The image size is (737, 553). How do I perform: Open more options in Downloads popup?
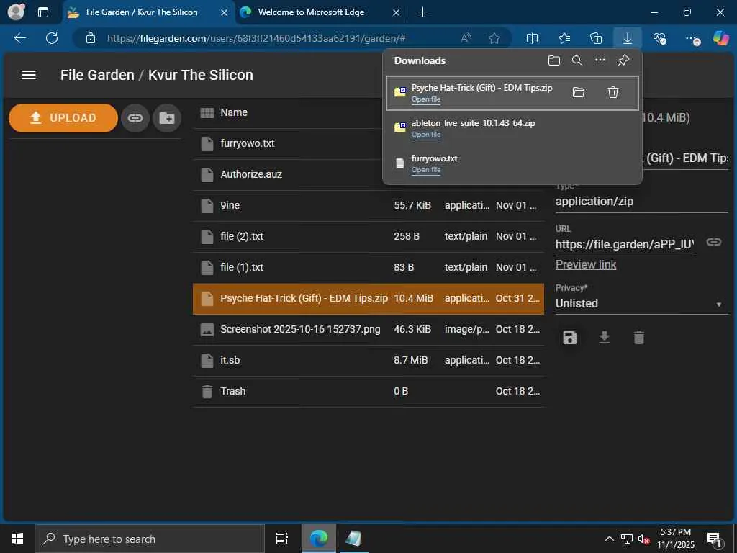click(x=600, y=60)
